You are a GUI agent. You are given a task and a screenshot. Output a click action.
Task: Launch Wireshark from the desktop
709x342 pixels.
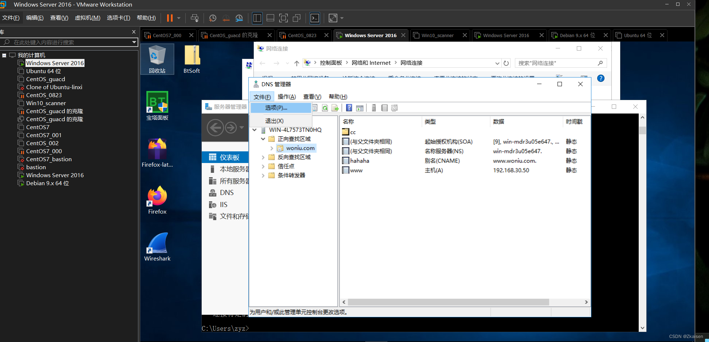(157, 247)
